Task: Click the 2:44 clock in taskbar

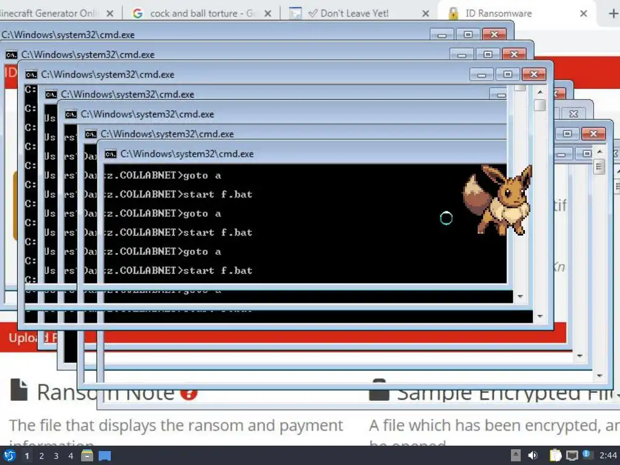Action: [608, 455]
